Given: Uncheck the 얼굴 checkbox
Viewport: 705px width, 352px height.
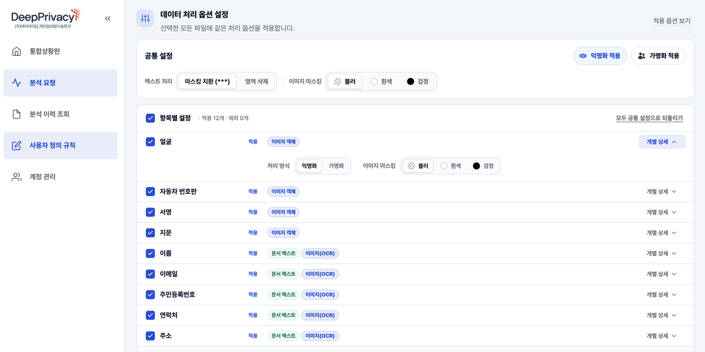Looking at the screenshot, I should click(150, 142).
